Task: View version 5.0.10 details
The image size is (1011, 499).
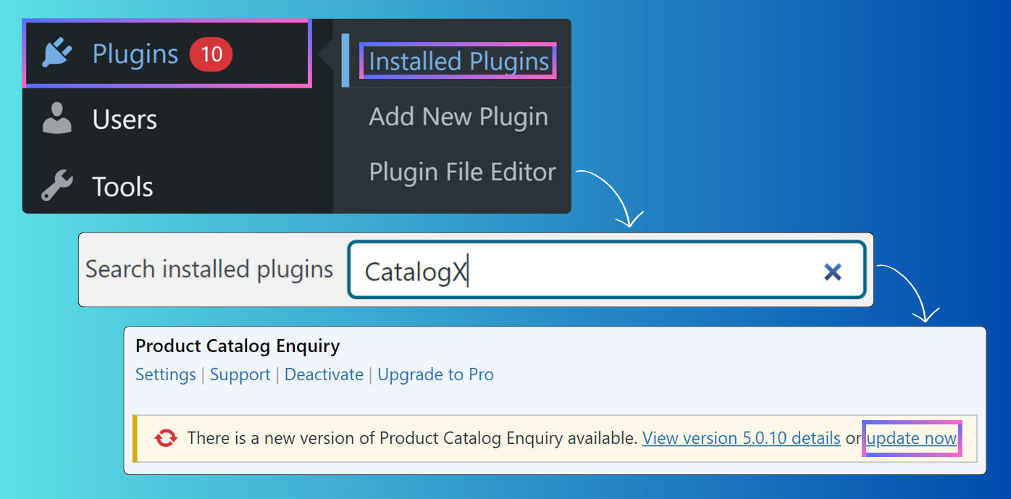Action: point(741,438)
